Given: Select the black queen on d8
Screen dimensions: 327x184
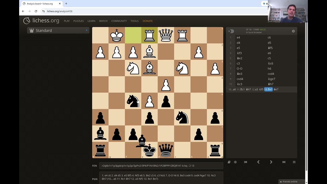Looking at the screenshot, I should pos(166,150).
